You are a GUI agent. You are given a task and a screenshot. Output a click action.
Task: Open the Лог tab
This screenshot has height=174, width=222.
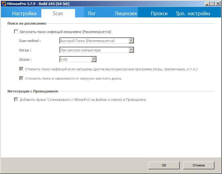[92, 13]
